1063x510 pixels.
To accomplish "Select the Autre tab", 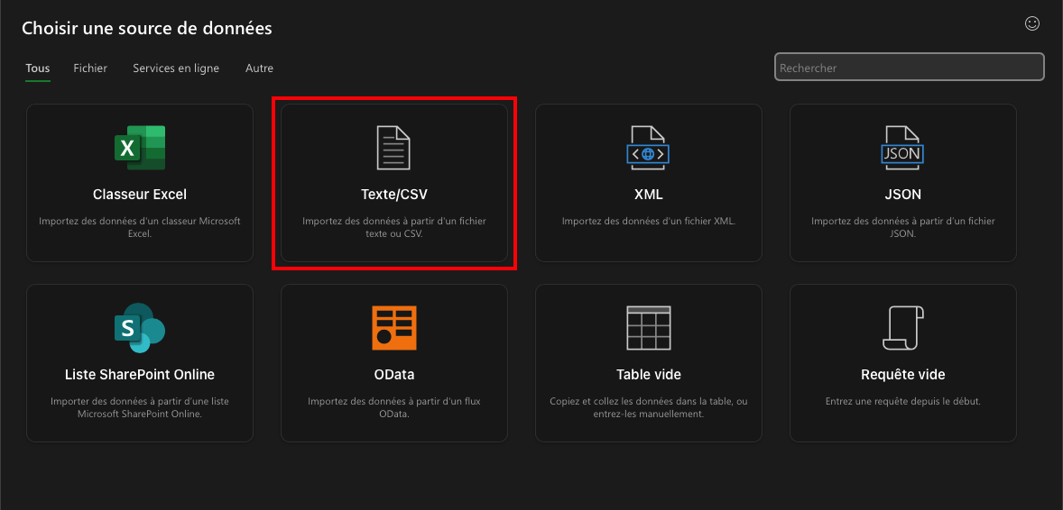I will [259, 68].
